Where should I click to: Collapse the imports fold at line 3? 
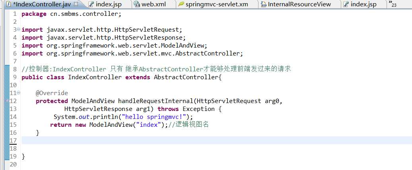point(19,30)
